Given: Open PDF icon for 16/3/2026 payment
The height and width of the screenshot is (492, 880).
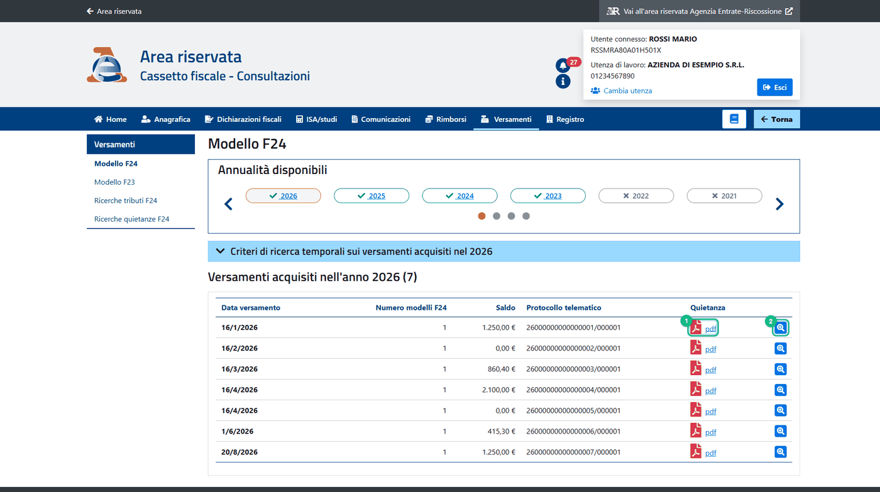Looking at the screenshot, I should tap(696, 369).
